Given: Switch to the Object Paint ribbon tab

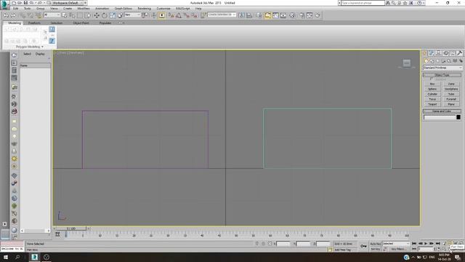Looking at the screenshot, I should pyautogui.click(x=81, y=23).
